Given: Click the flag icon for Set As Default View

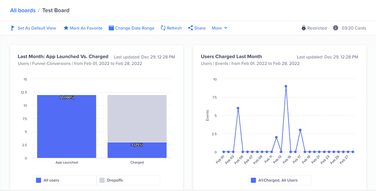Looking at the screenshot, I should (x=13, y=28).
